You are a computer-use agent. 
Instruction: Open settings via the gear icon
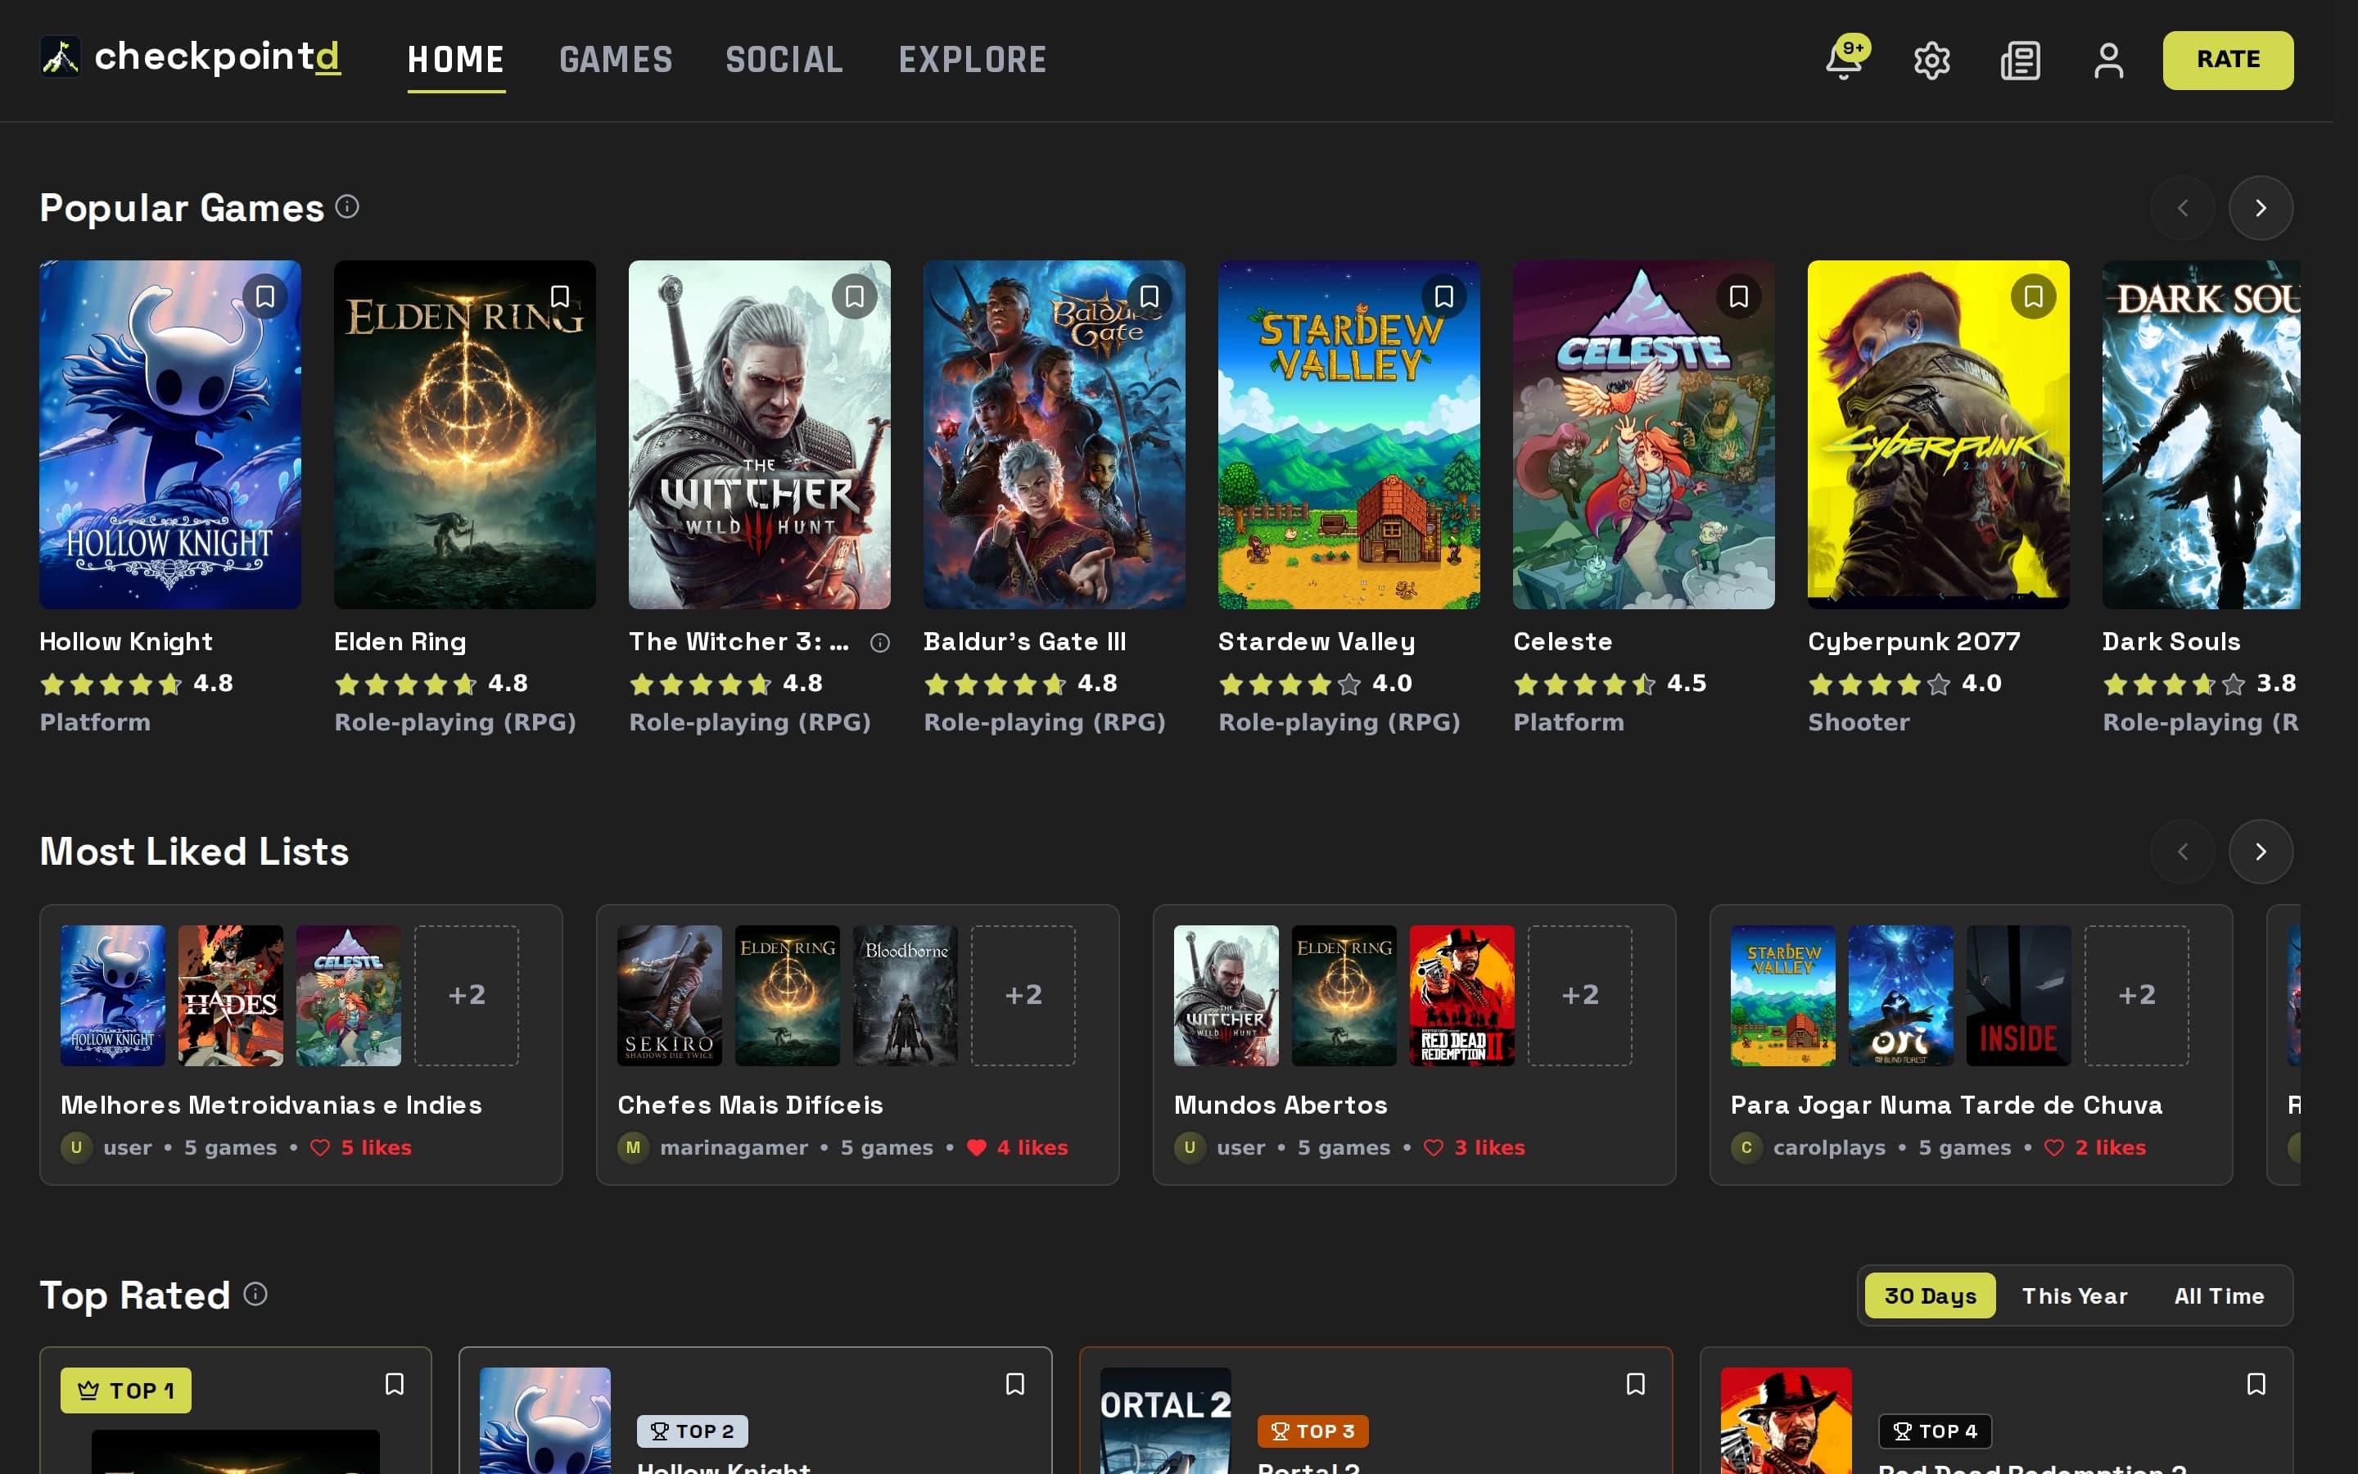pos(1931,61)
